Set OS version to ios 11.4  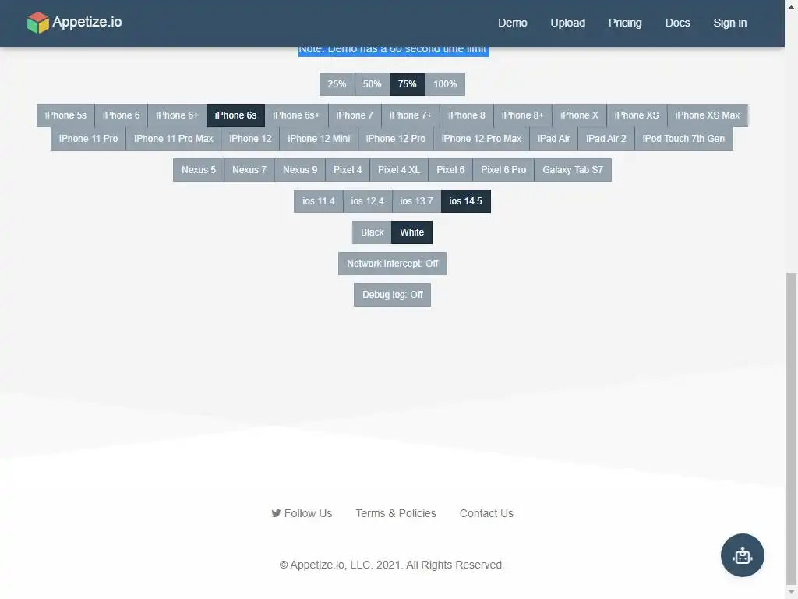pos(319,201)
